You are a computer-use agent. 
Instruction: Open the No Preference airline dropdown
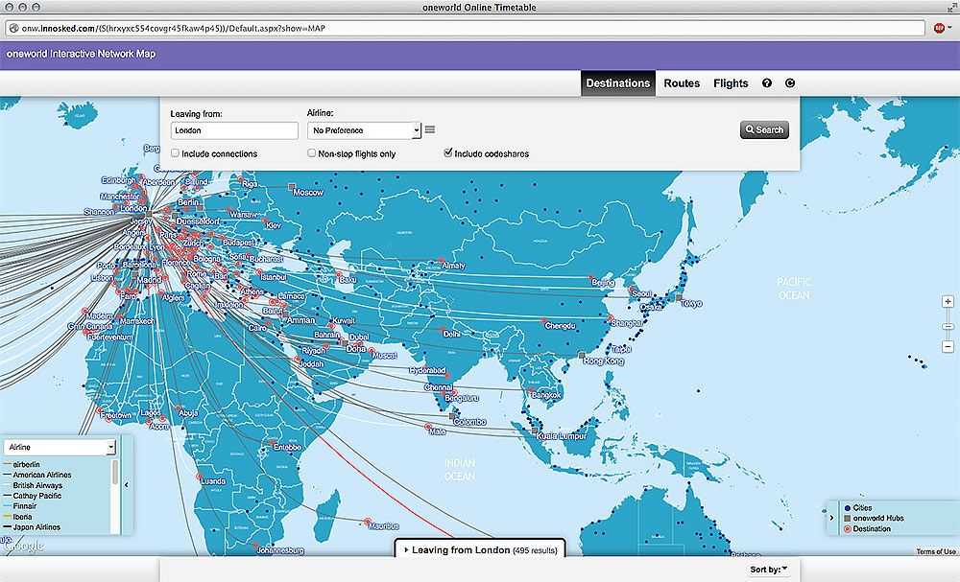(x=364, y=130)
